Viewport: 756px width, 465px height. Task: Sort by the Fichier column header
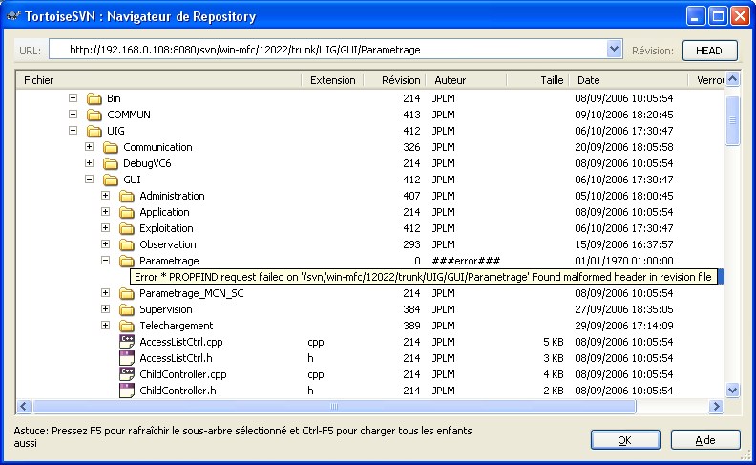(159, 80)
